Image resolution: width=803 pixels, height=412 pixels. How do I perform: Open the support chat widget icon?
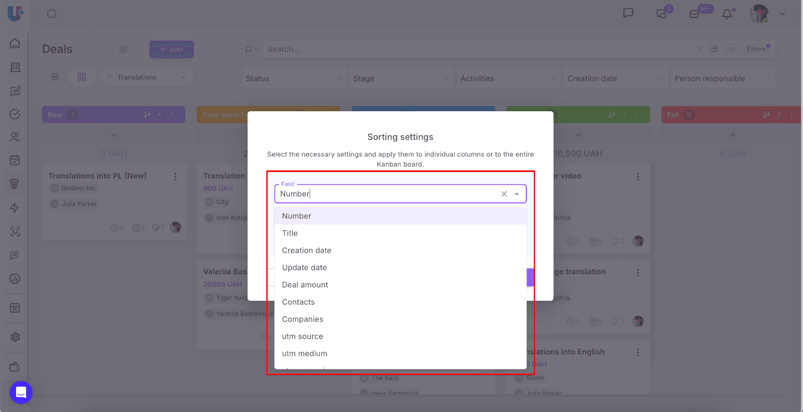[21, 392]
